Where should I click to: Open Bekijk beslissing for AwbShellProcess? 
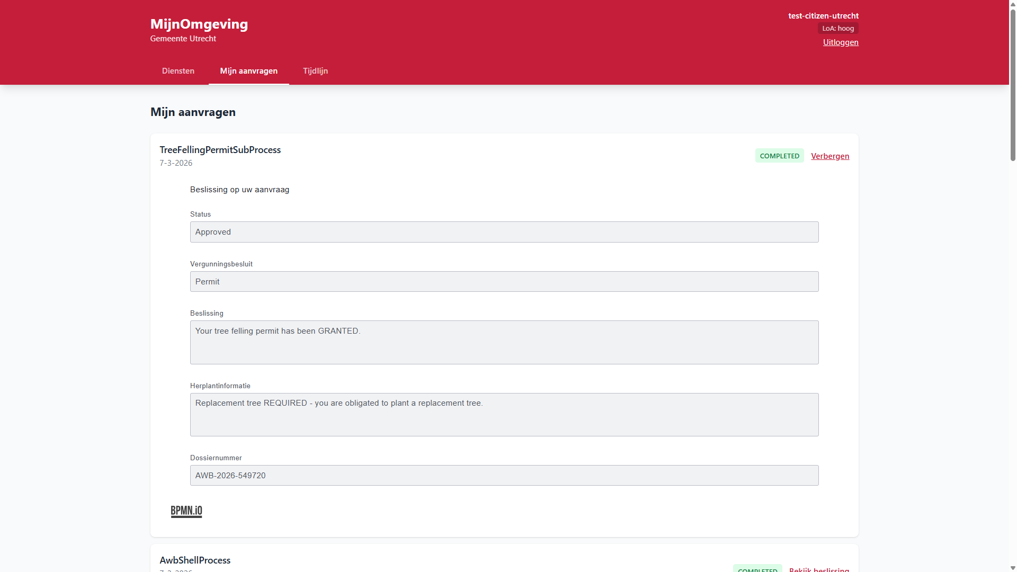pyautogui.click(x=818, y=570)
